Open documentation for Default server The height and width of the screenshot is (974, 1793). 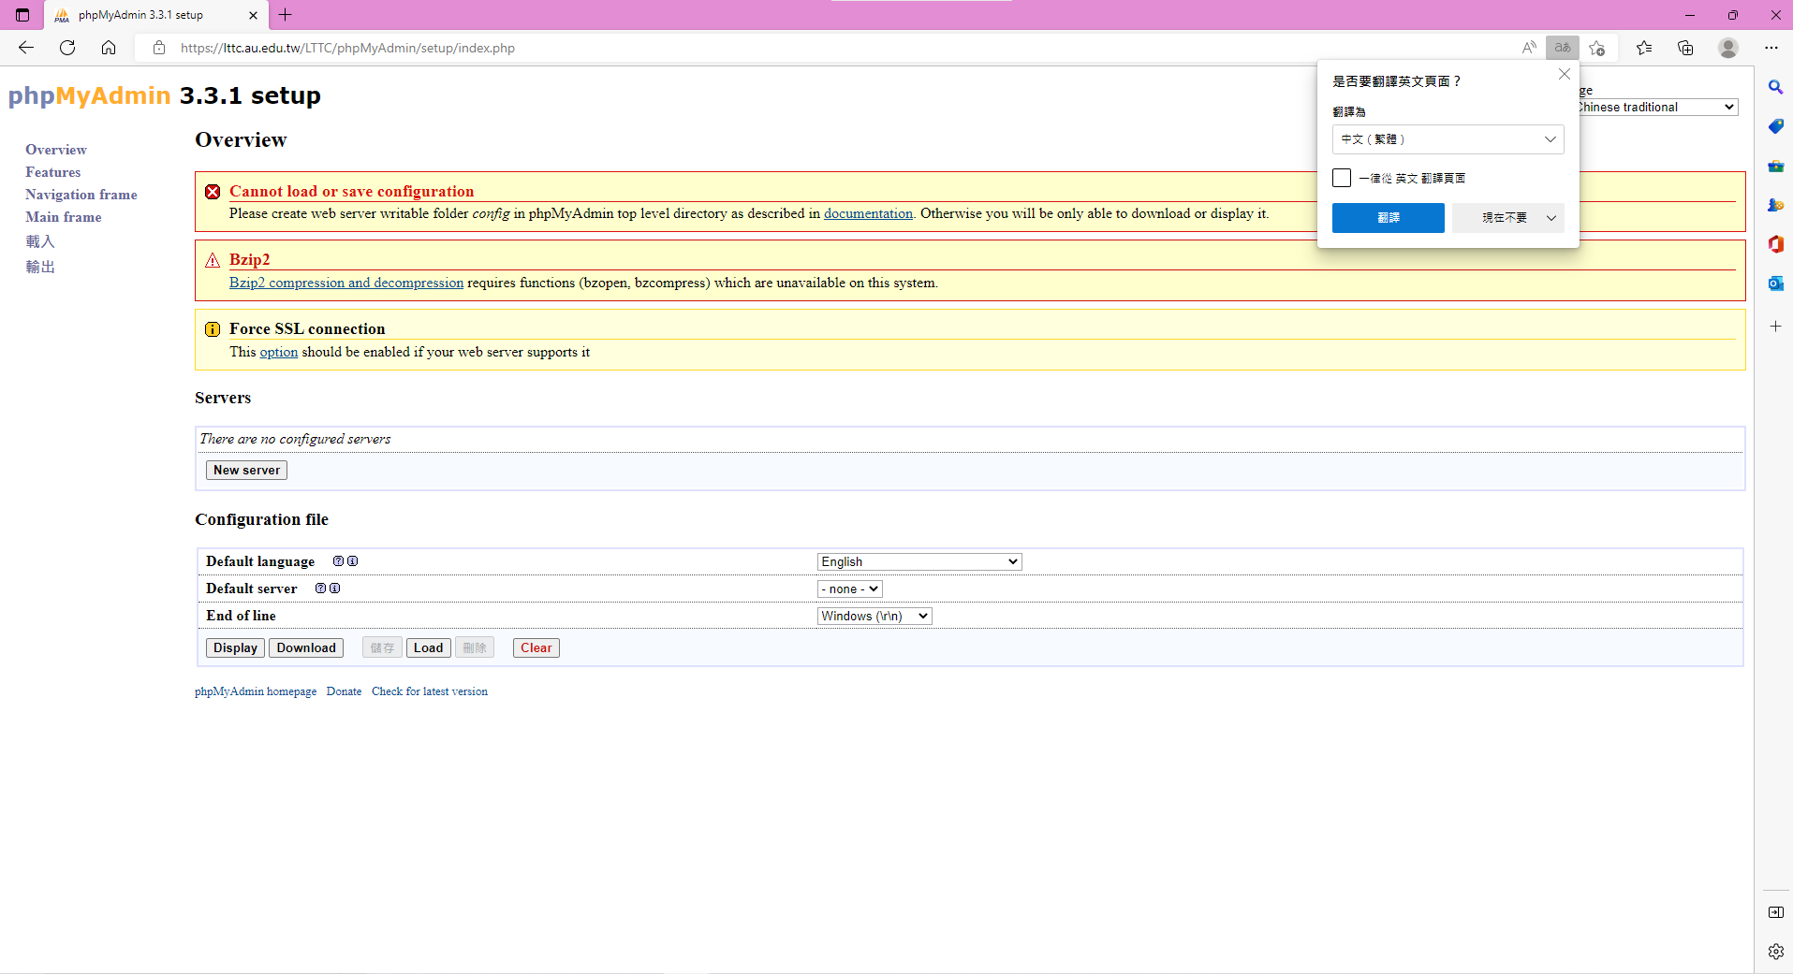tap(320, 589)
